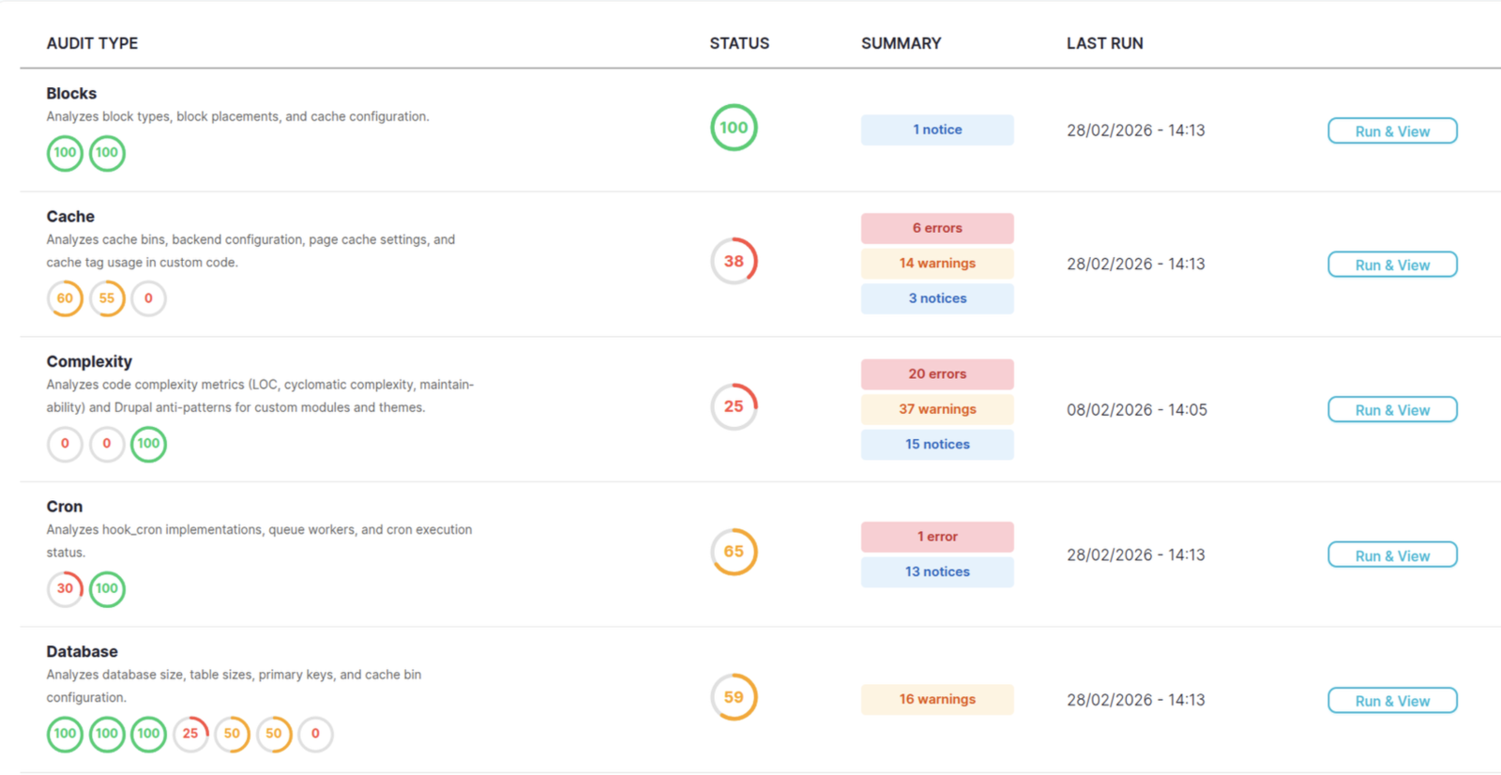The image size is (1501, 775).
Task: Click the AUDIT TYPE column header
Action: tap(92, 43)
